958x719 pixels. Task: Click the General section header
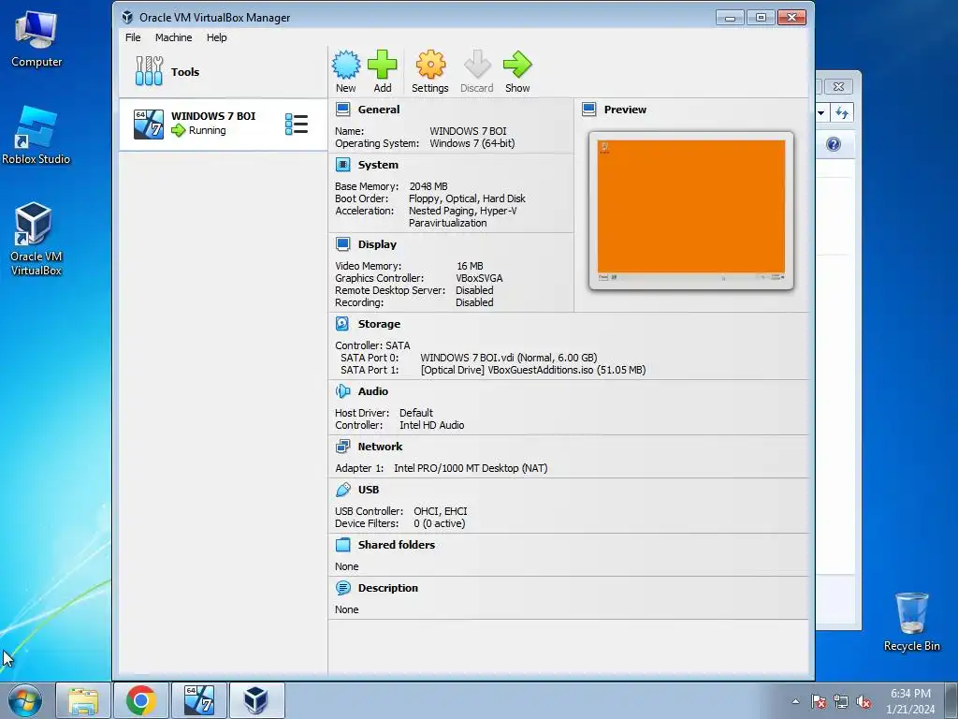379,110
